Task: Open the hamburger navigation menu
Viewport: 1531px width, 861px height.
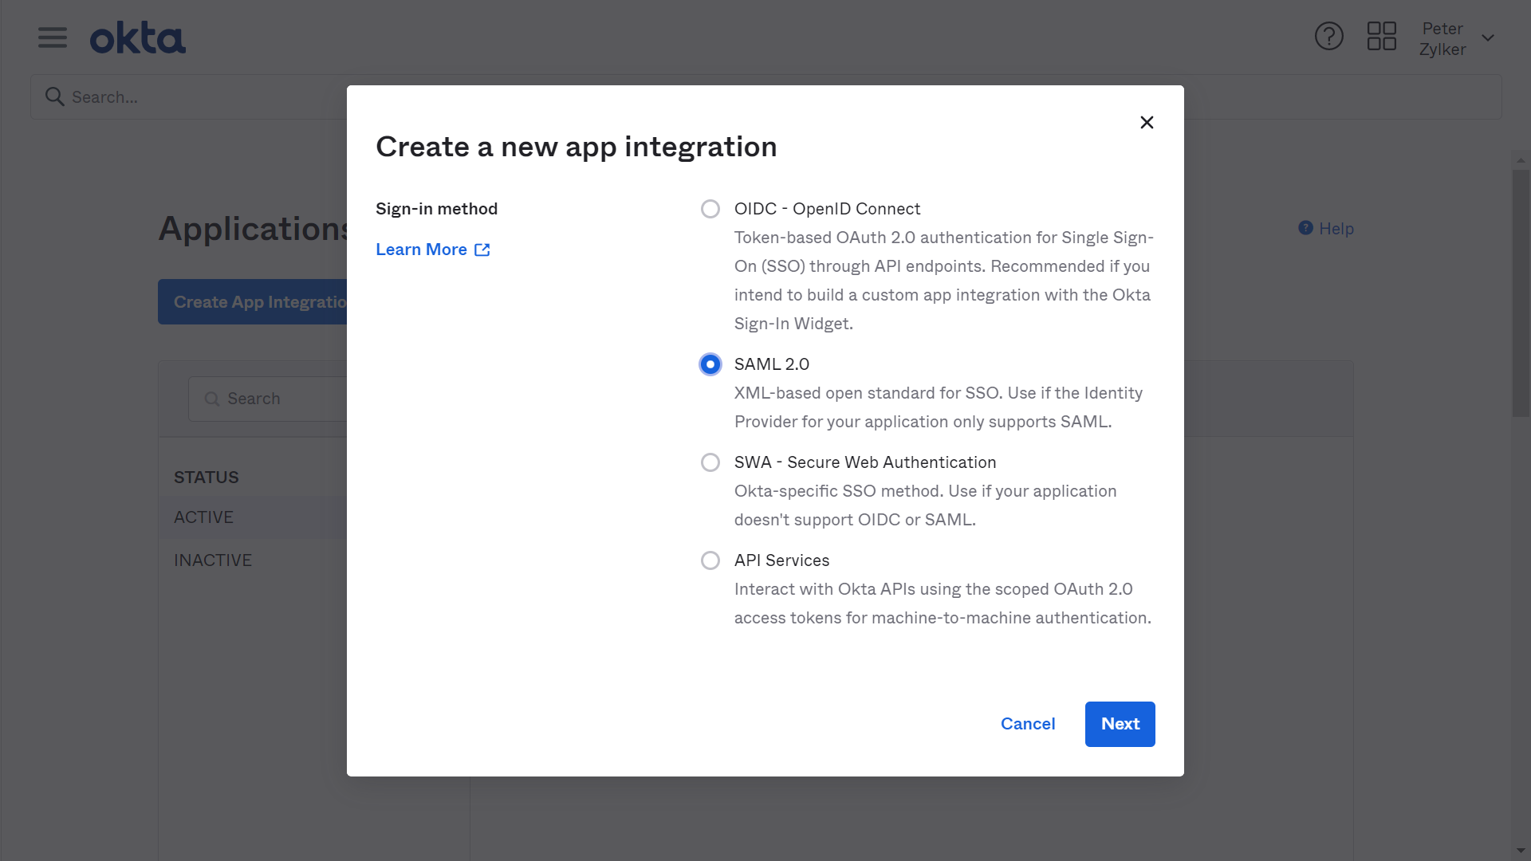Action: click(53, 37)
